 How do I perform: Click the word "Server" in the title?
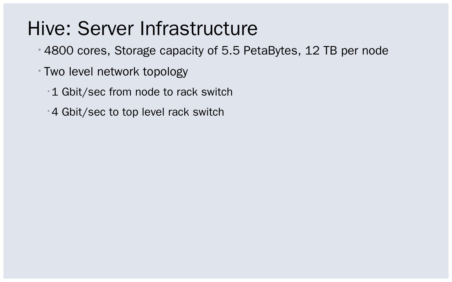[x=105, y=28]
